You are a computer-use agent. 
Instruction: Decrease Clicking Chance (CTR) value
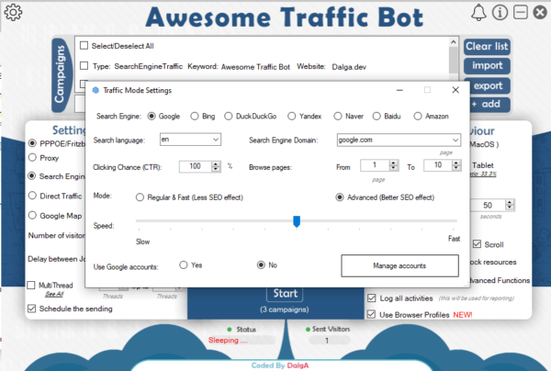pos(216,169)
